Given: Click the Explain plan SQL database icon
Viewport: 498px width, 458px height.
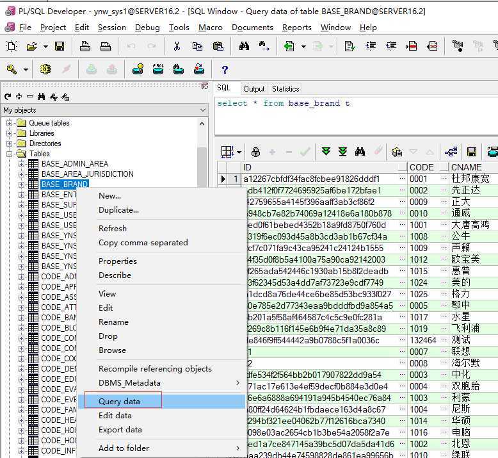Looking at the screenshot, I should coord(158,69).
